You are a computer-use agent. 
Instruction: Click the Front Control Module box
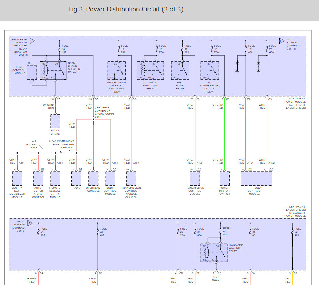(32, 72)
